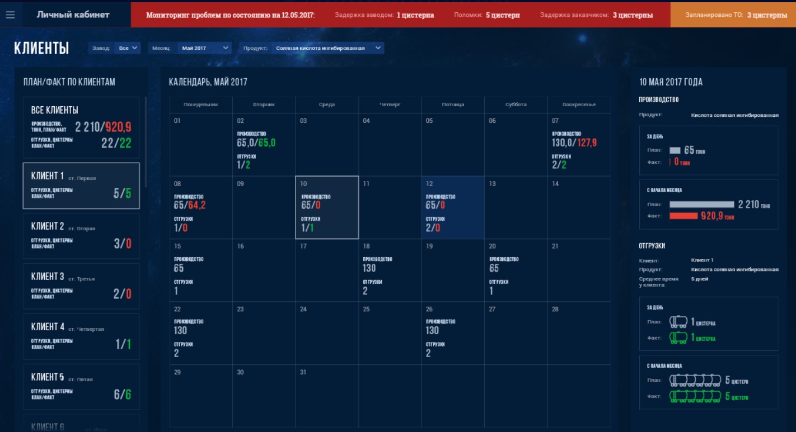Pick calendar day 20
Image resolution: width=796 pixels, height=432 pixels.
point(516,270)
